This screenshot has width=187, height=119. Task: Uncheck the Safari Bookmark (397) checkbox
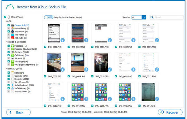[9, 85]
